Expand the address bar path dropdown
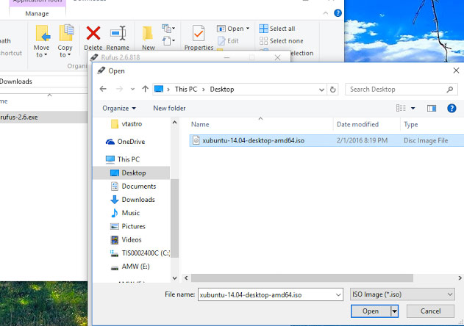 pos(321,90)
